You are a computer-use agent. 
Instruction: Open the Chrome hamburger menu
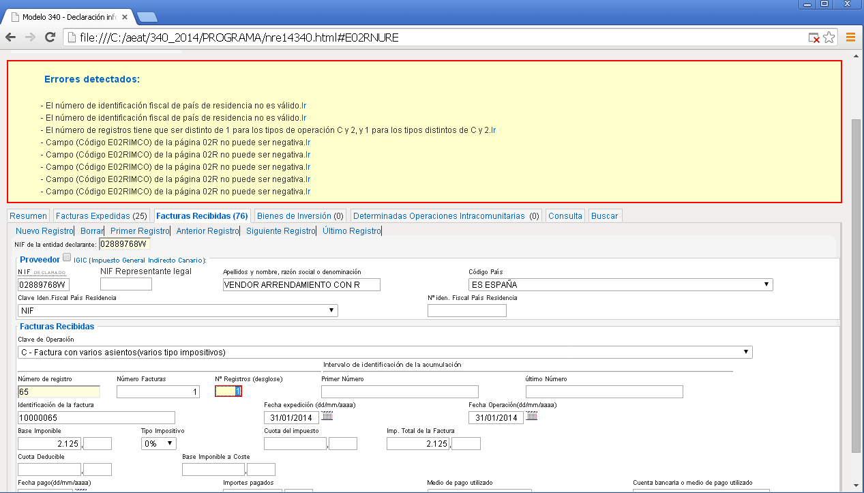pyautogui.click(x=850, y=38)
